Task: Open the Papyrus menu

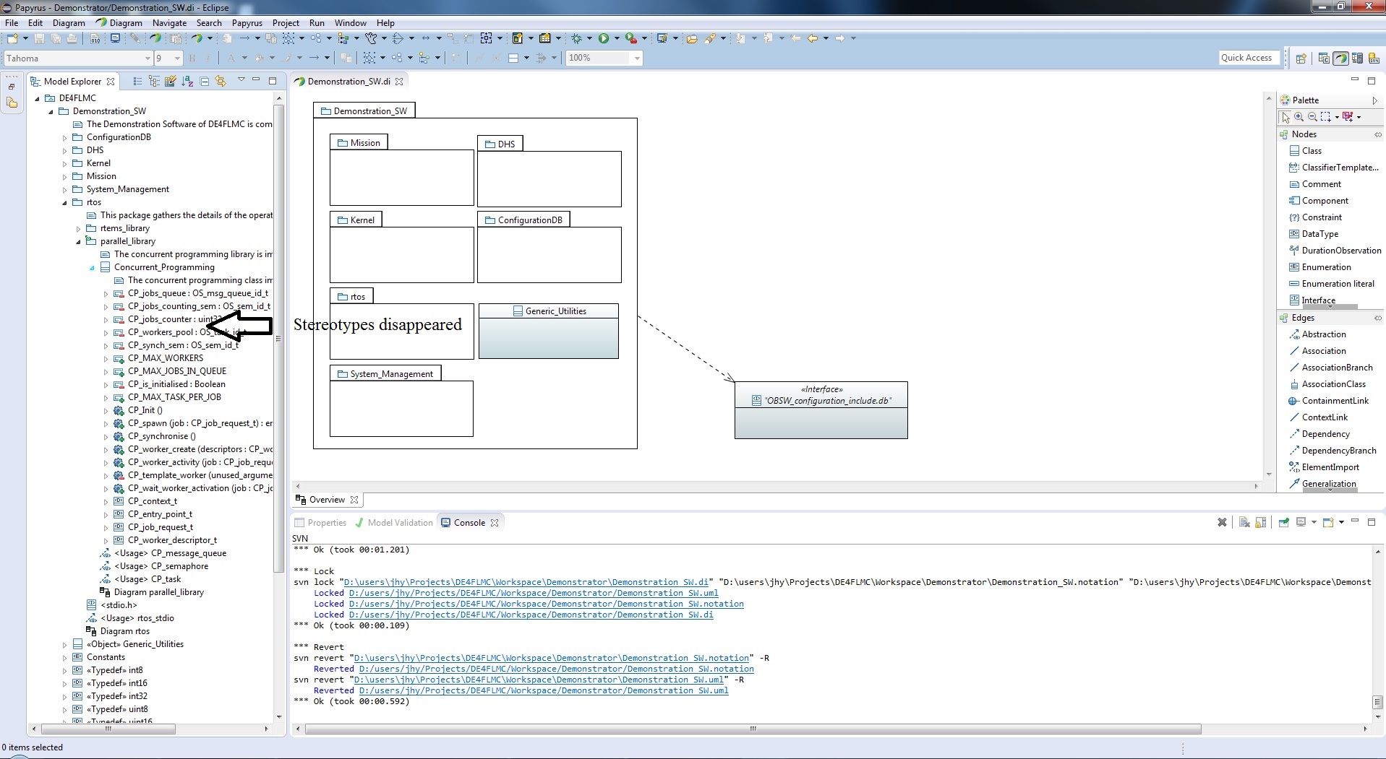Action: point(247,23)
